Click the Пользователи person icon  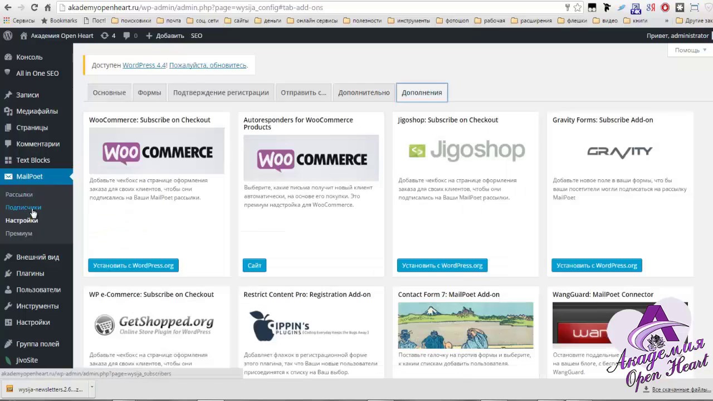click(x=8, y=290)
